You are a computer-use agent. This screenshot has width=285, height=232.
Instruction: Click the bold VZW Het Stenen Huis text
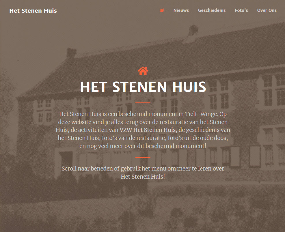pyautogui.click(x=148, y=130)
